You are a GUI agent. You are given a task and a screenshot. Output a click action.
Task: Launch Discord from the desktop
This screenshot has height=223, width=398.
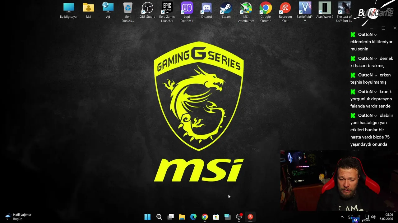pos(206,10)
